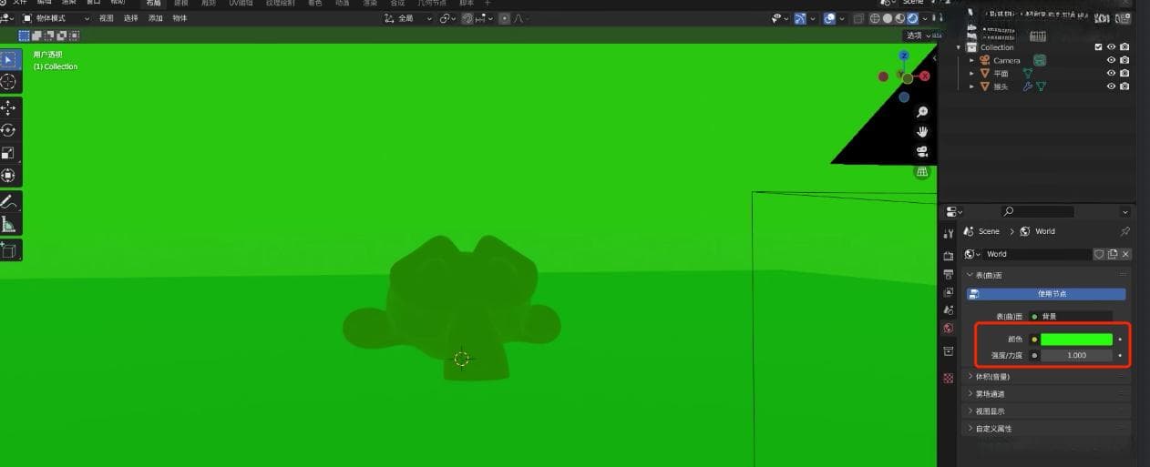Hide 平面 in viewport via eye icon

coord(1111,73)
